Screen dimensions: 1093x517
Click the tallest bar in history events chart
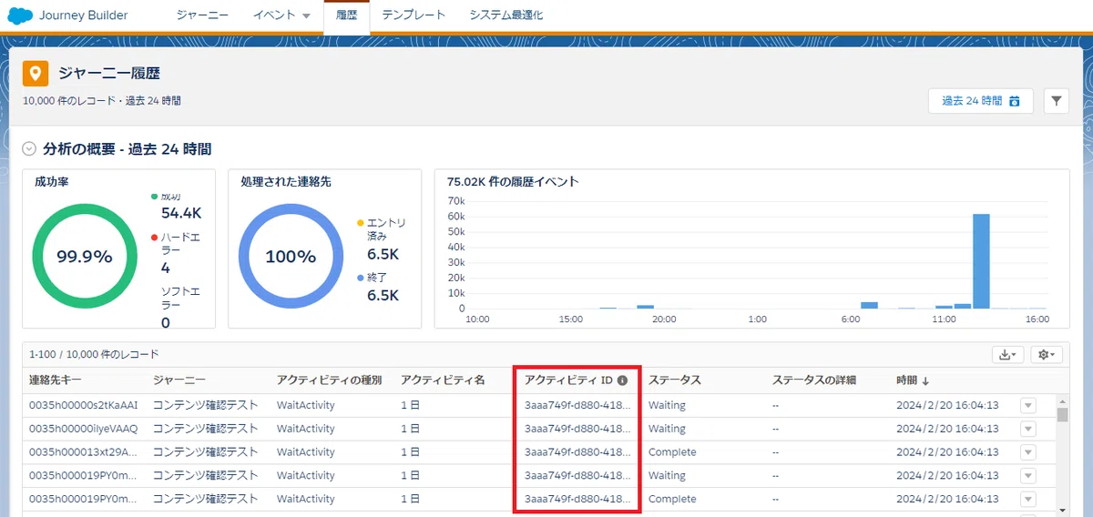[981, 261]
